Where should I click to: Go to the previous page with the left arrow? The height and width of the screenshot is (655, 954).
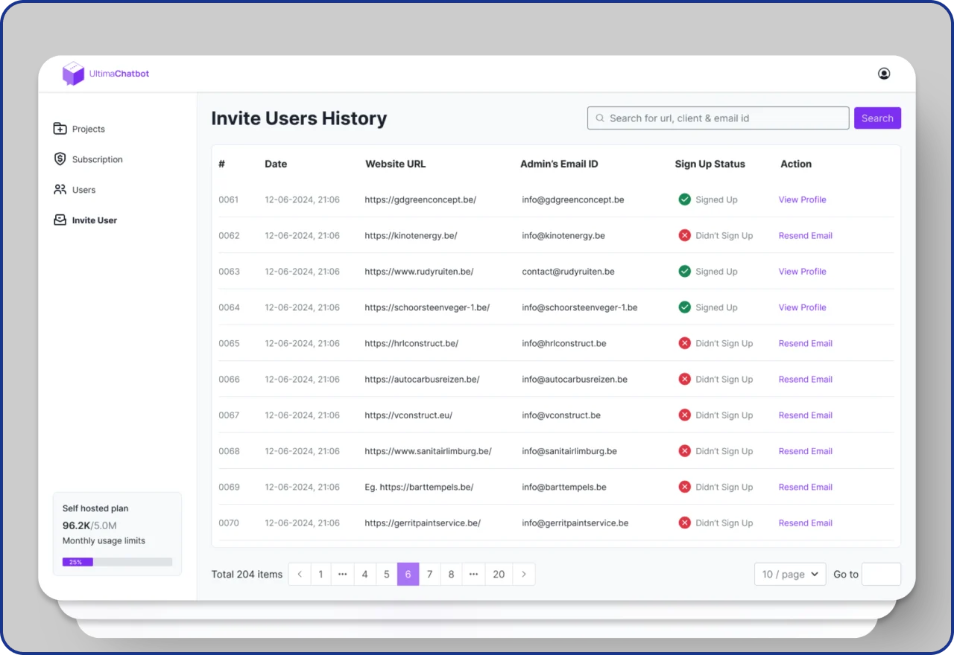click(300, 574)
